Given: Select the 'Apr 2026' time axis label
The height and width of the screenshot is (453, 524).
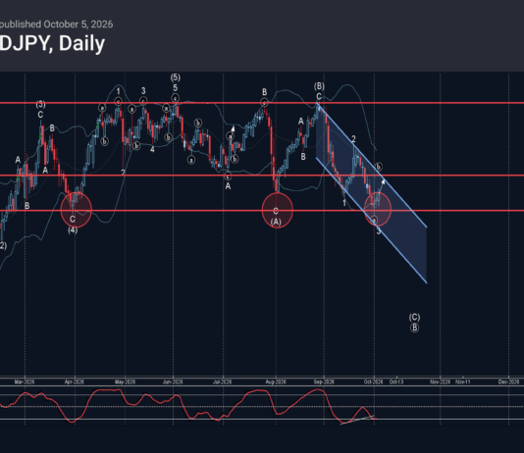Looking at the screenshot, I should pos(75,381).
